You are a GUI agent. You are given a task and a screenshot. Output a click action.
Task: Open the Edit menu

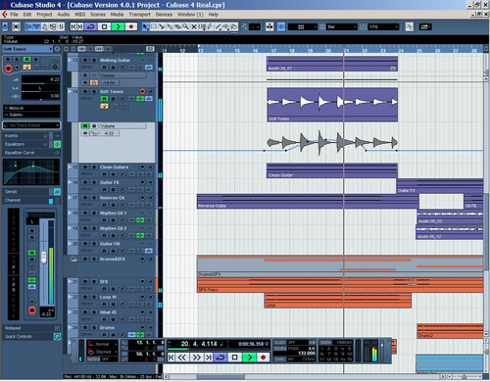click(x=27, y=15)
